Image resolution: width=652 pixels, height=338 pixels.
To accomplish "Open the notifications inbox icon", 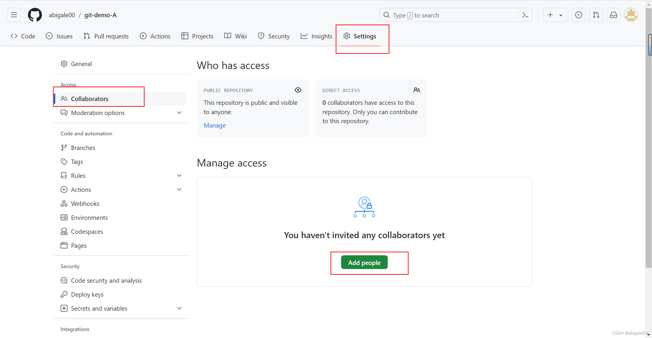I will coord(614,15).
